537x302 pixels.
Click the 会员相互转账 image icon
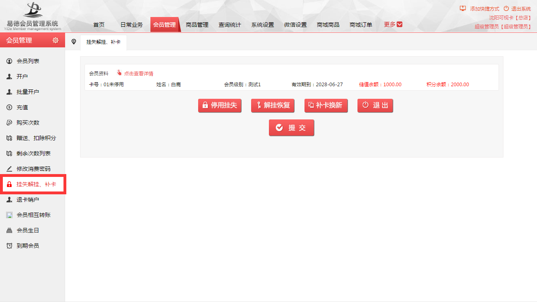[9, 215]
